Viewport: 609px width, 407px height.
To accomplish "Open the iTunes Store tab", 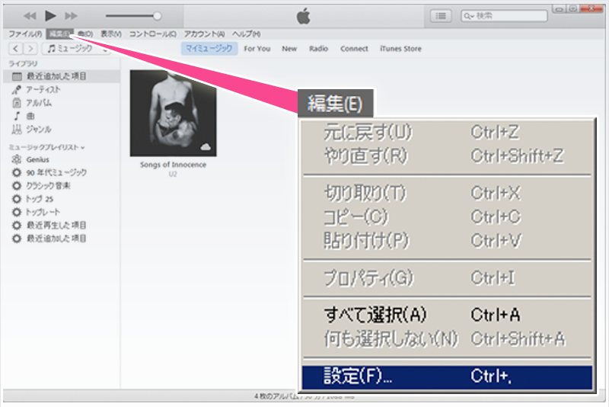I will pos(400,49).
